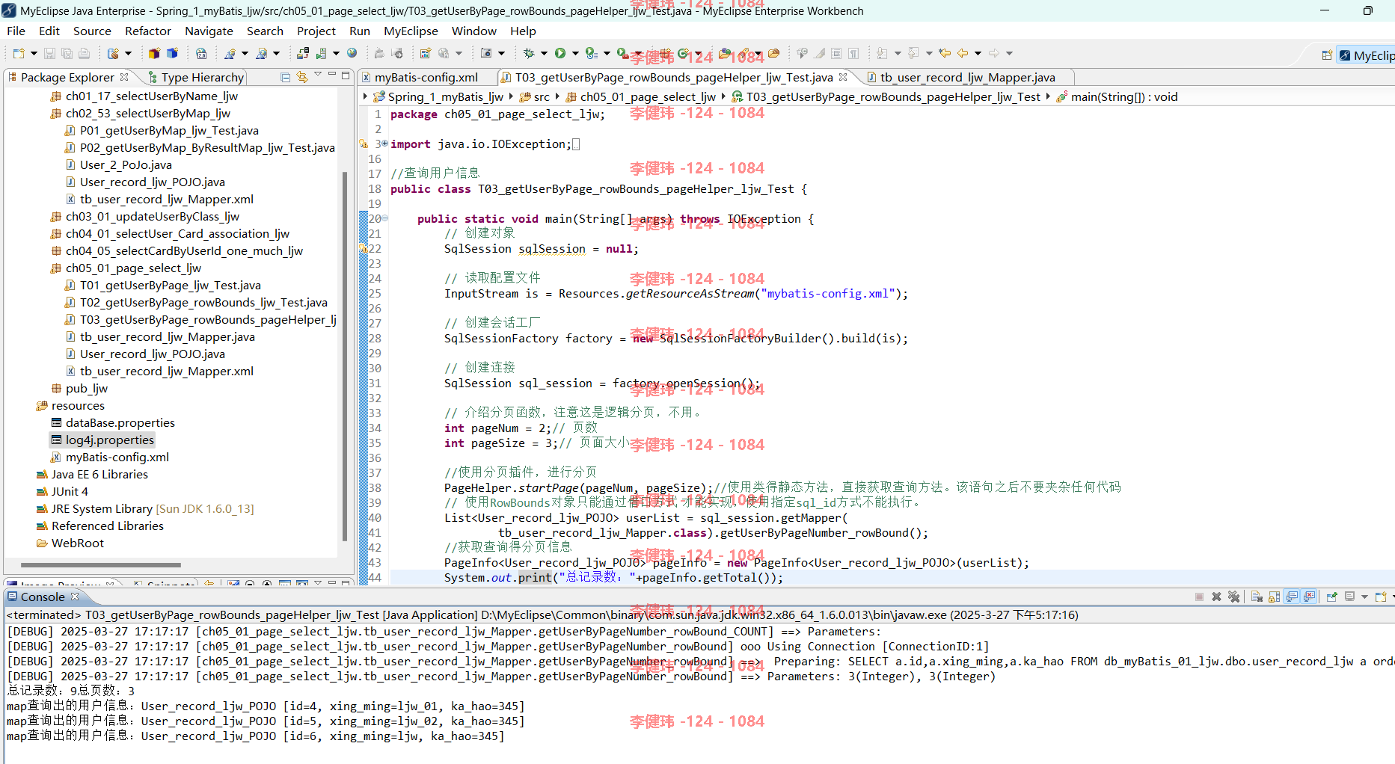Click src in the editor breadcrumb
Image resolution: width=1395 pixels, height=764 pixels.
pyautogui.click(x=542, y=96)
